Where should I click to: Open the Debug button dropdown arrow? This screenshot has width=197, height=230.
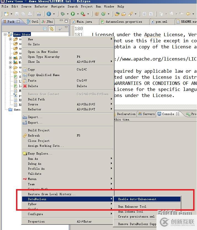68,14
